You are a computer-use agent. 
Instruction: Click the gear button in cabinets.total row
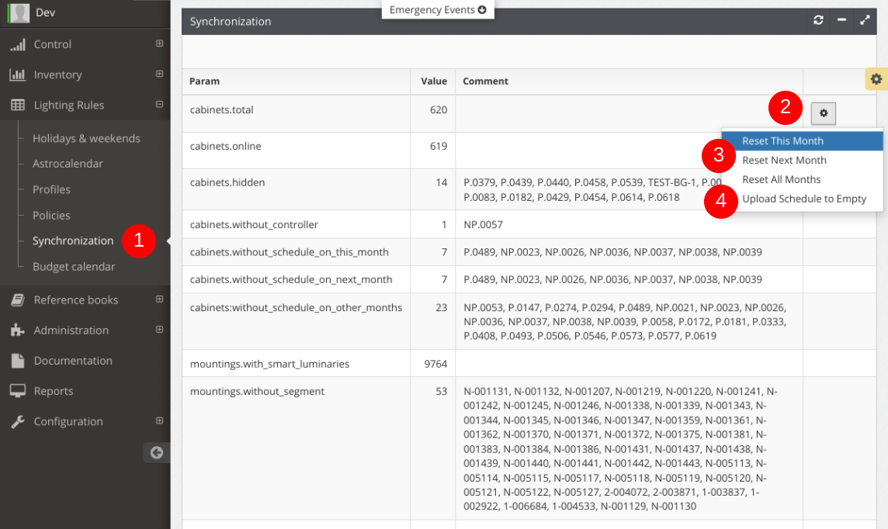pos(824,113)
